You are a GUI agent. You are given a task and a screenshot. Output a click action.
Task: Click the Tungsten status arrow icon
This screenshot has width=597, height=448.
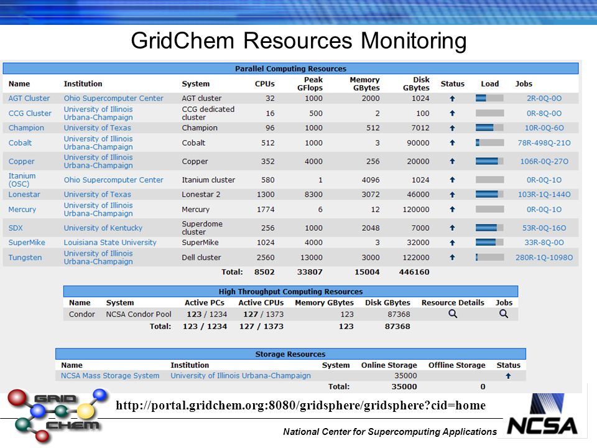[452, 258]
